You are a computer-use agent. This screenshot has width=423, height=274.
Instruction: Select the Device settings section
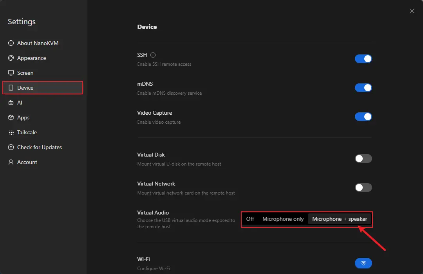tap(43, 88)
